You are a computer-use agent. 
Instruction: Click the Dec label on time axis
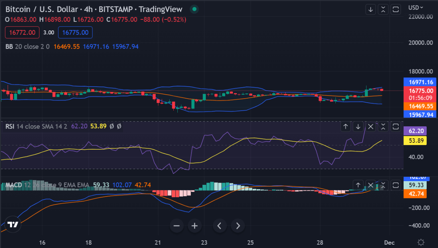(x=389, y=243)
